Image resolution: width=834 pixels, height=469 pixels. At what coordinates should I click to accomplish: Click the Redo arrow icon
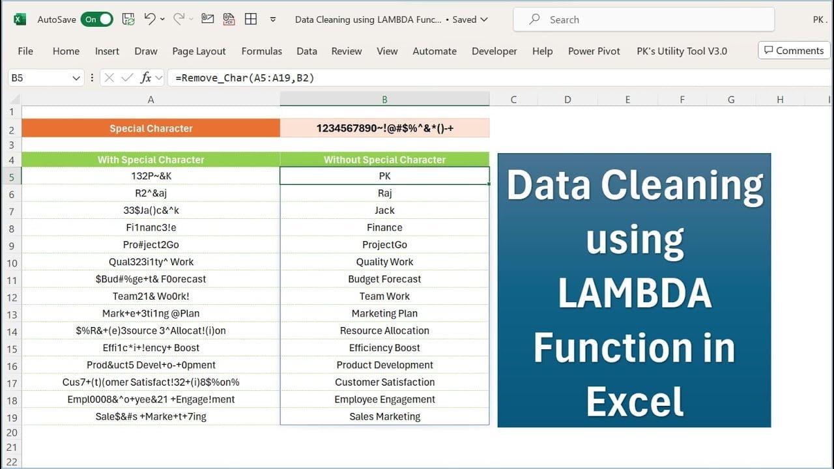pyautogui.click(x=179, y=20)
